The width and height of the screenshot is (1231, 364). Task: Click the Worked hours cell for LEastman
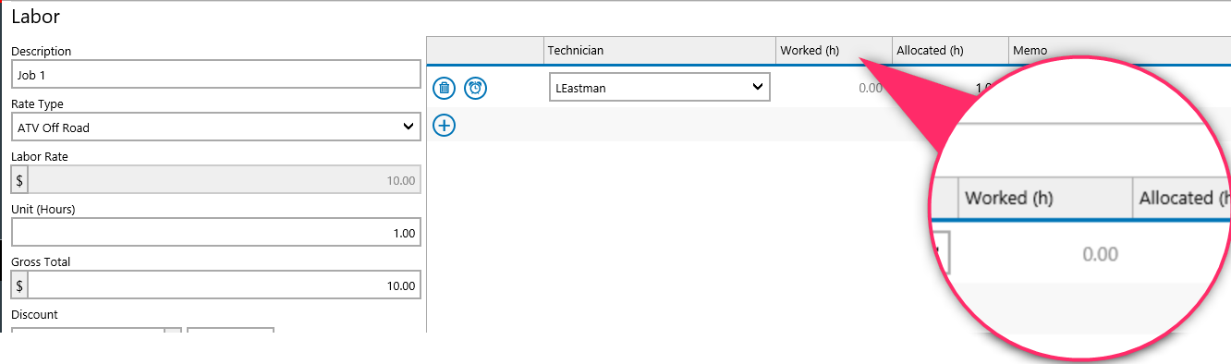point(834,89)
